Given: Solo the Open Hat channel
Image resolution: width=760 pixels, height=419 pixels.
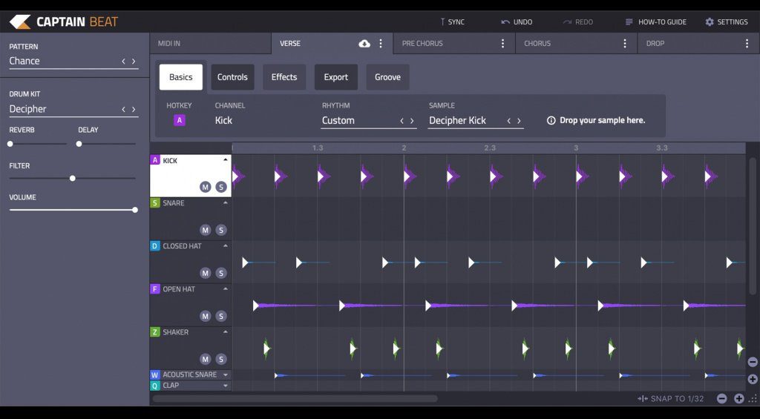Looking at the screenshot, I should coord(221,317).
